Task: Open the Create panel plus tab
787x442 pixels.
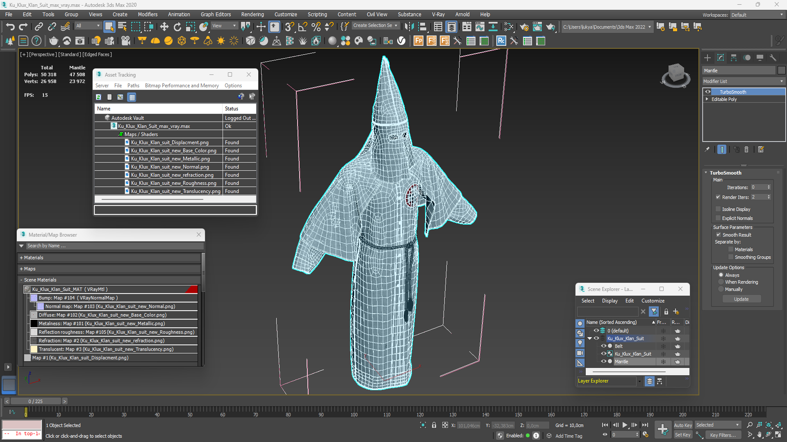Action: coord(707,58)
